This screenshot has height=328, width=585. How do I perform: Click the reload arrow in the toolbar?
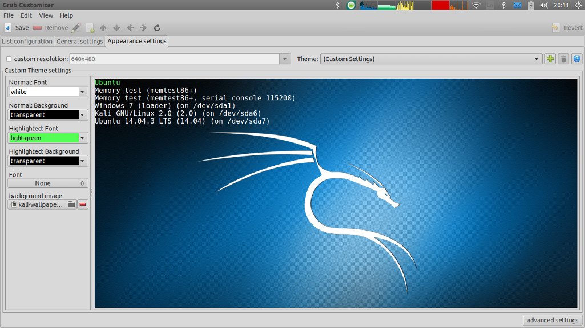157,28
